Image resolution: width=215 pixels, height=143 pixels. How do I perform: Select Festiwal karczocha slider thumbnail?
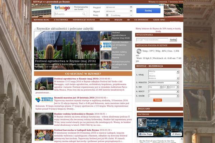coord(106,65)
